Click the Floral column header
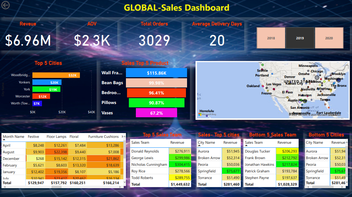 [x=74, y=136]
